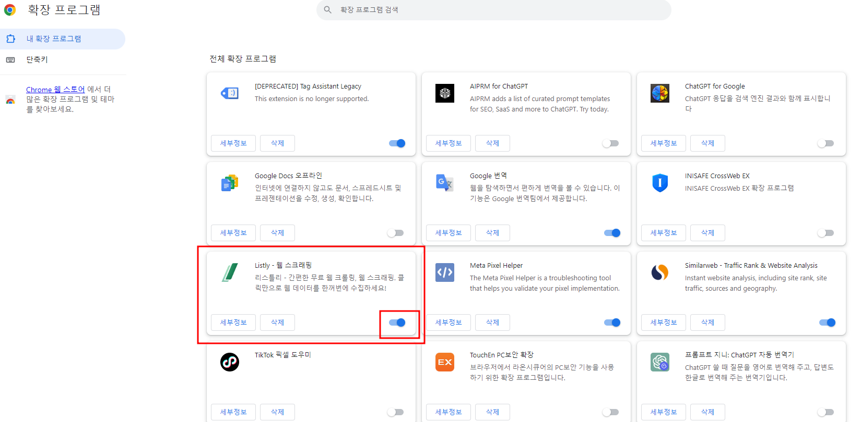Open 세부정보 for TikTok 픽셀 도우미
The image size is (861, 422).
click(233, 412)
